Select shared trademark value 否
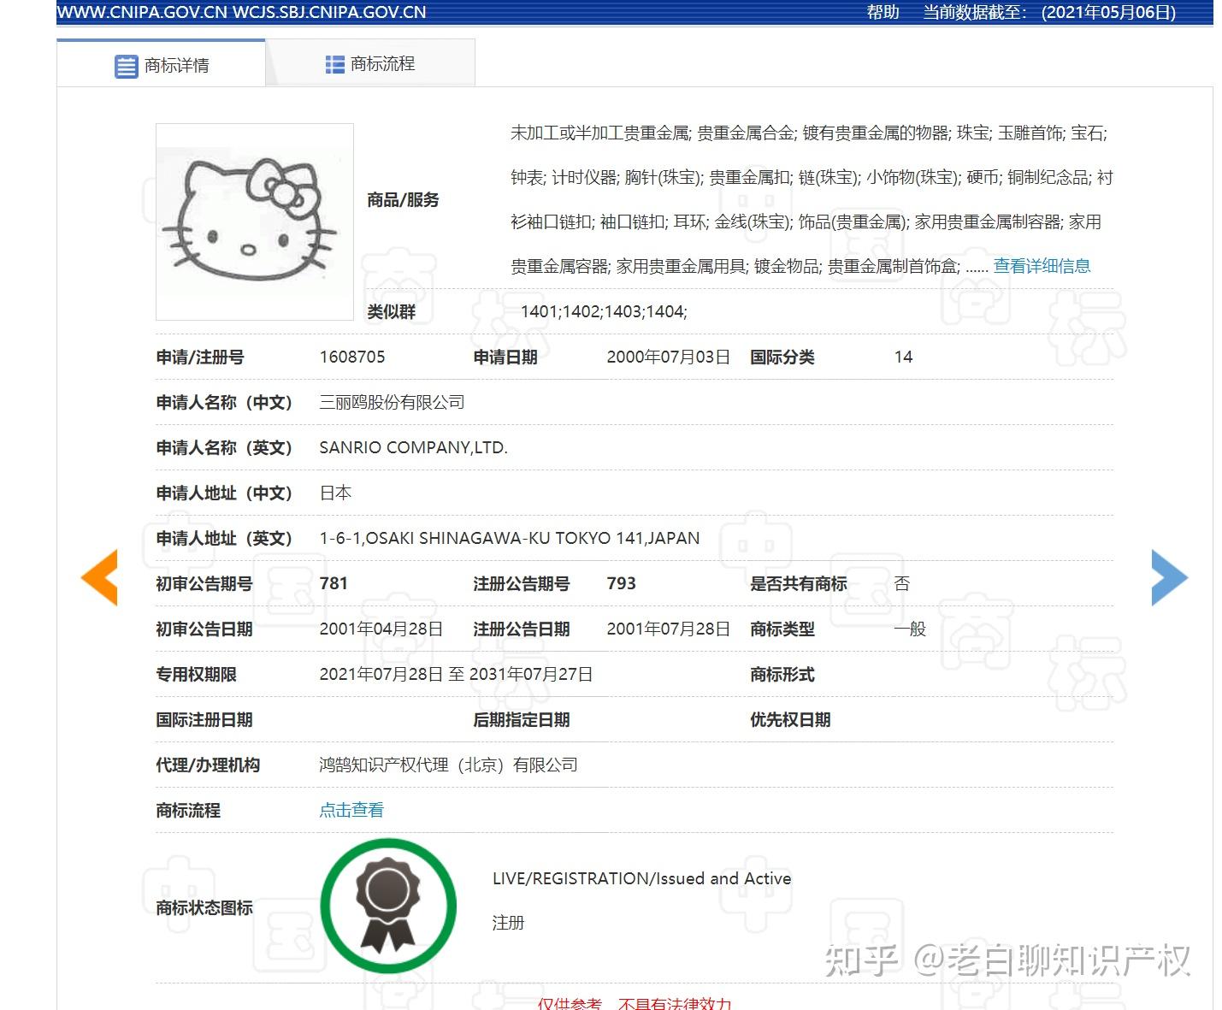This screenshot has width=1222, height=1010. [x=902, y=583]
